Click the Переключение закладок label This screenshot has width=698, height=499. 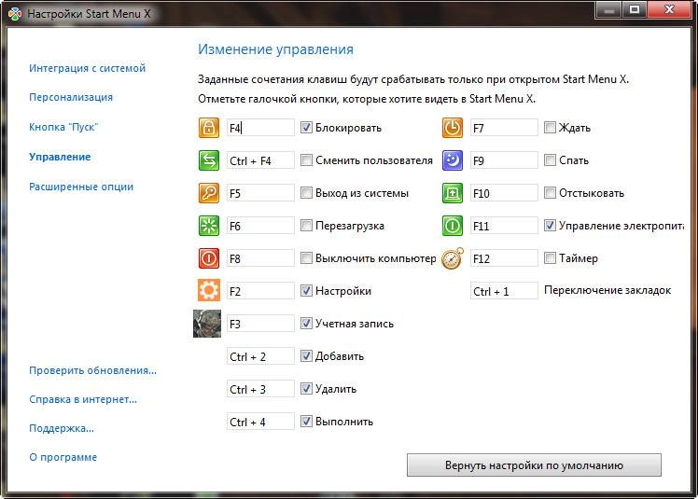click(x=607, y=290)
